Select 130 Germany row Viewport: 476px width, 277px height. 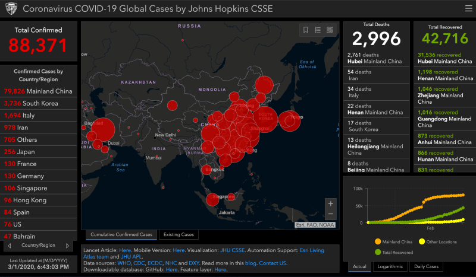pyautogui.click(x=39, y=176)
